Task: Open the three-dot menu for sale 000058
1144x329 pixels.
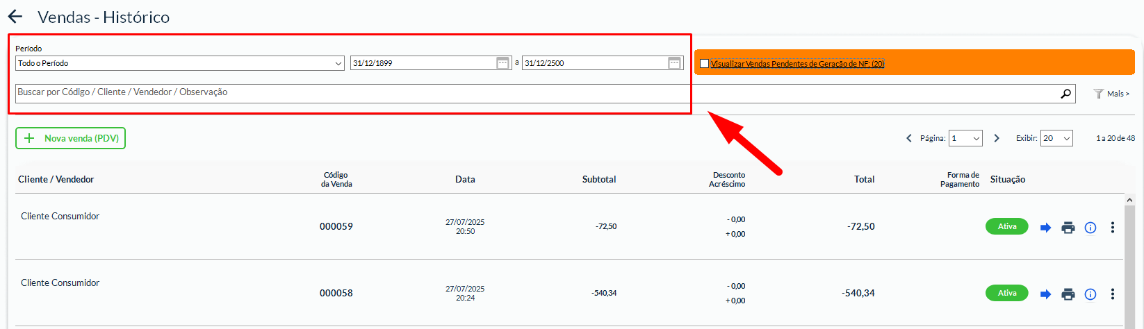Action: click(1113, 294)
